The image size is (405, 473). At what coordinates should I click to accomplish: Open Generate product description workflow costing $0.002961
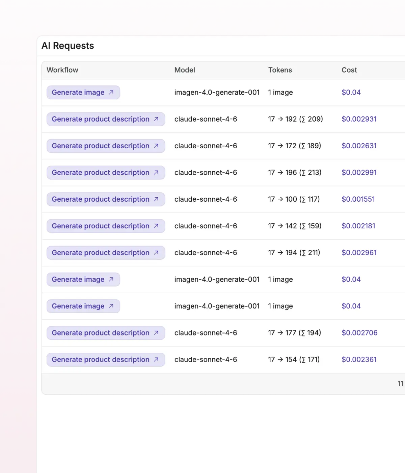[106, 253]
